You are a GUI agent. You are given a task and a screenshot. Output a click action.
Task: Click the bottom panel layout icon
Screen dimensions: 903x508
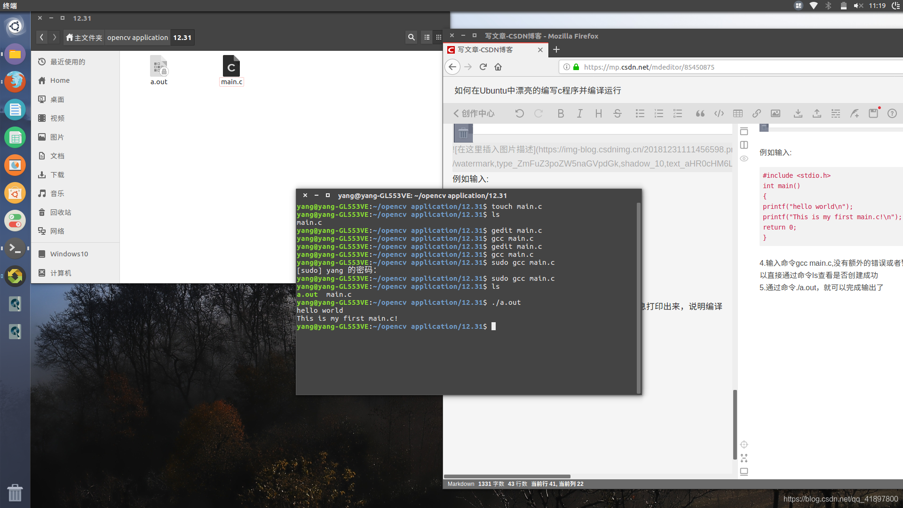coord(744,472)
